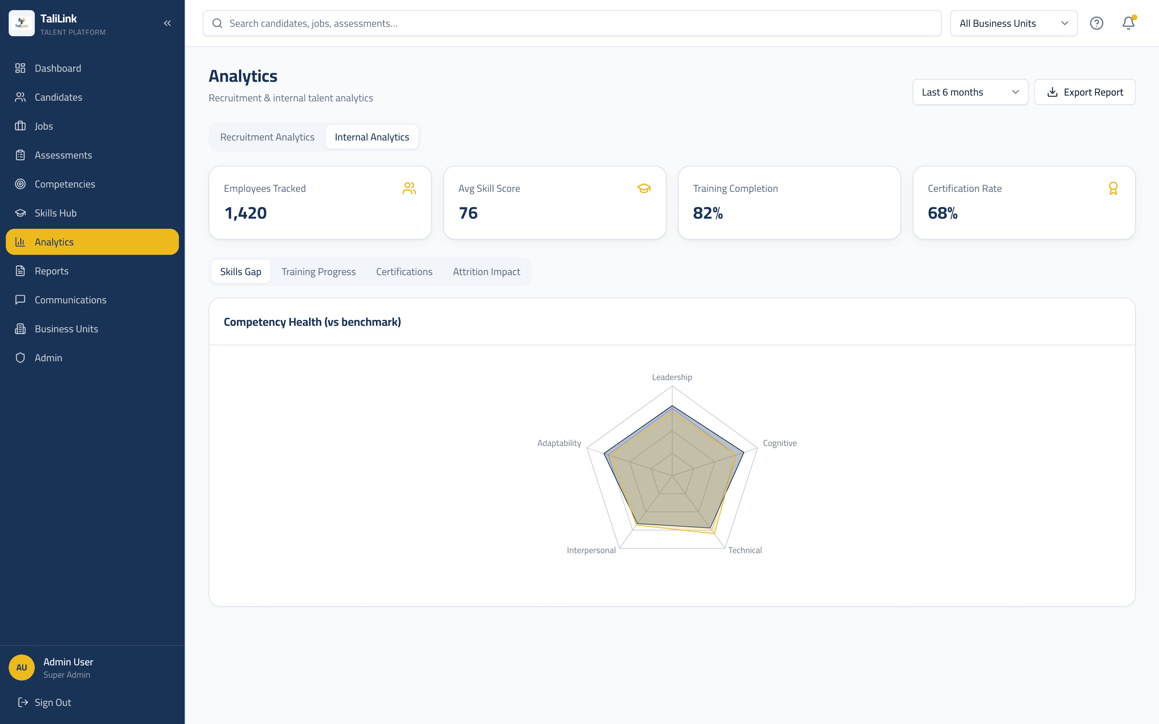Click the AU user avatar
The width and height of the screenshot is (1159, 724).
[x=22, y=667]
